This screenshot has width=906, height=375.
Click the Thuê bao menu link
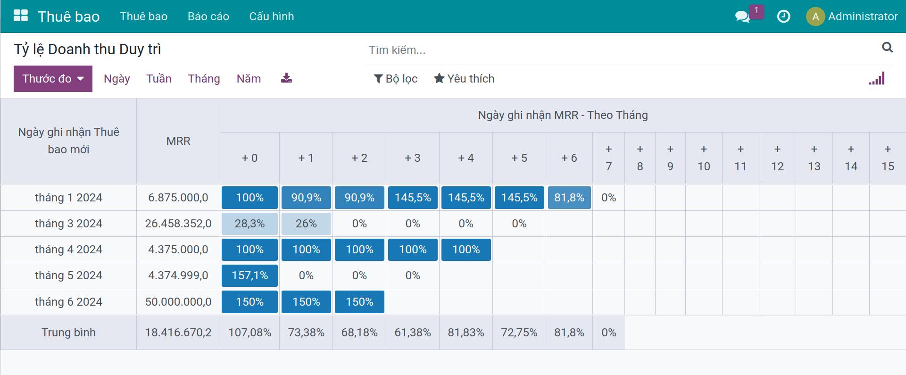144,17
